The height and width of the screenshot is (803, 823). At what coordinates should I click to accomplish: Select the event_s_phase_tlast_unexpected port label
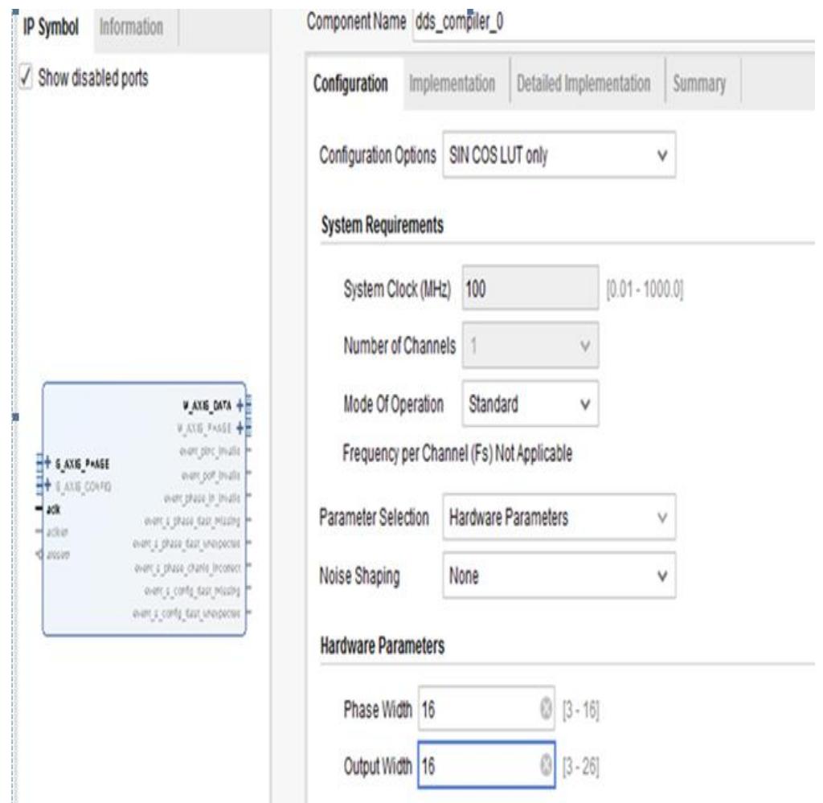186,543
